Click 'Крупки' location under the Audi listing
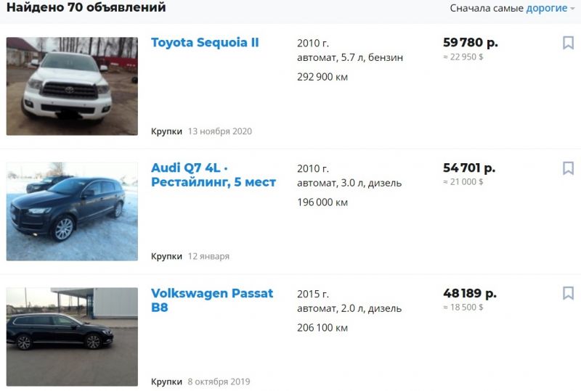 pos(166,256)
